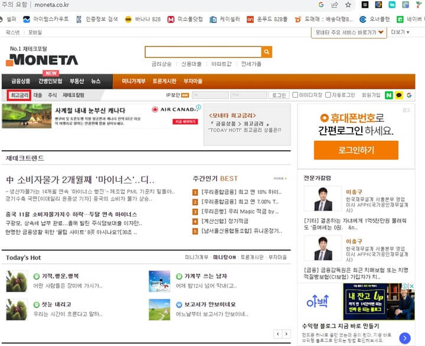425x346 pixels.
Task: Click the 금리상승 suggested keyword
Action: [x=162, y=64]
